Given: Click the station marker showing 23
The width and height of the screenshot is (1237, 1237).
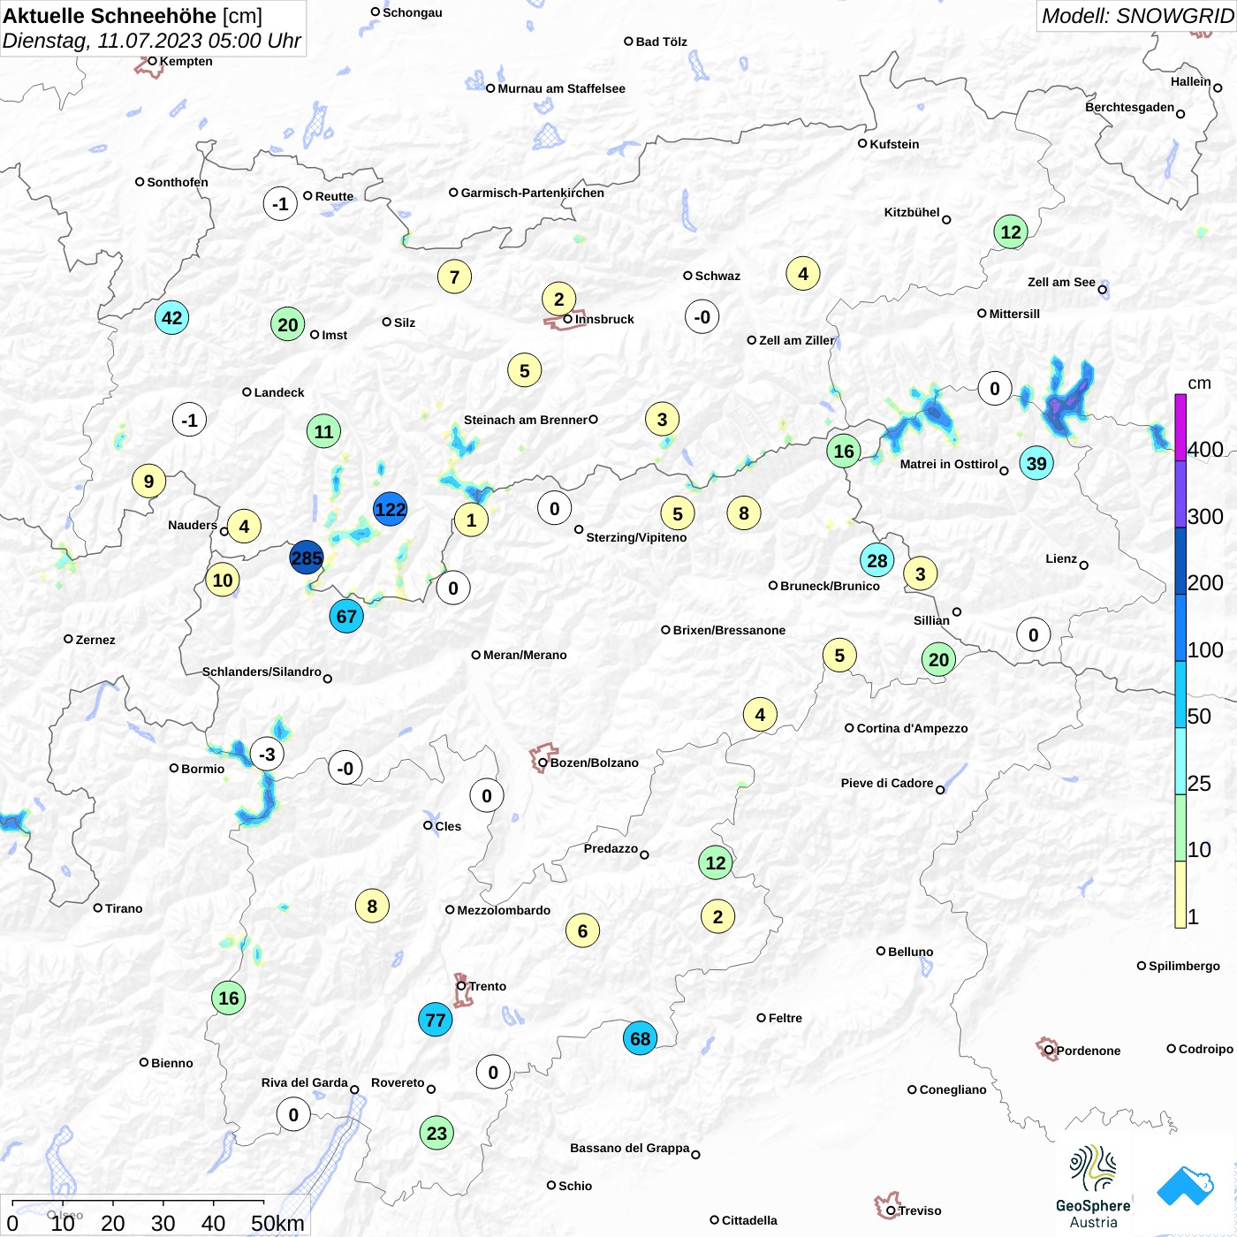Looking at the screenshot, I should pos(436,1133).
